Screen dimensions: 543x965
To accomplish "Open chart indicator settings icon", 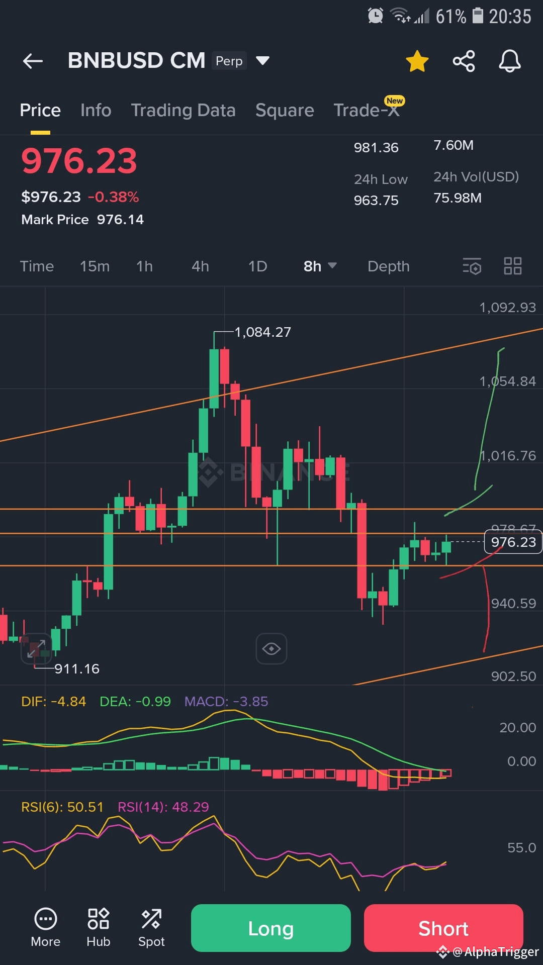I will (x=472, y=266).
